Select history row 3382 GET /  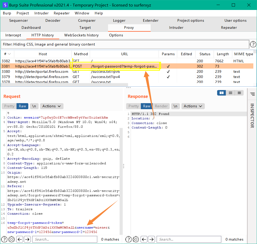click(x=127, y=61)
